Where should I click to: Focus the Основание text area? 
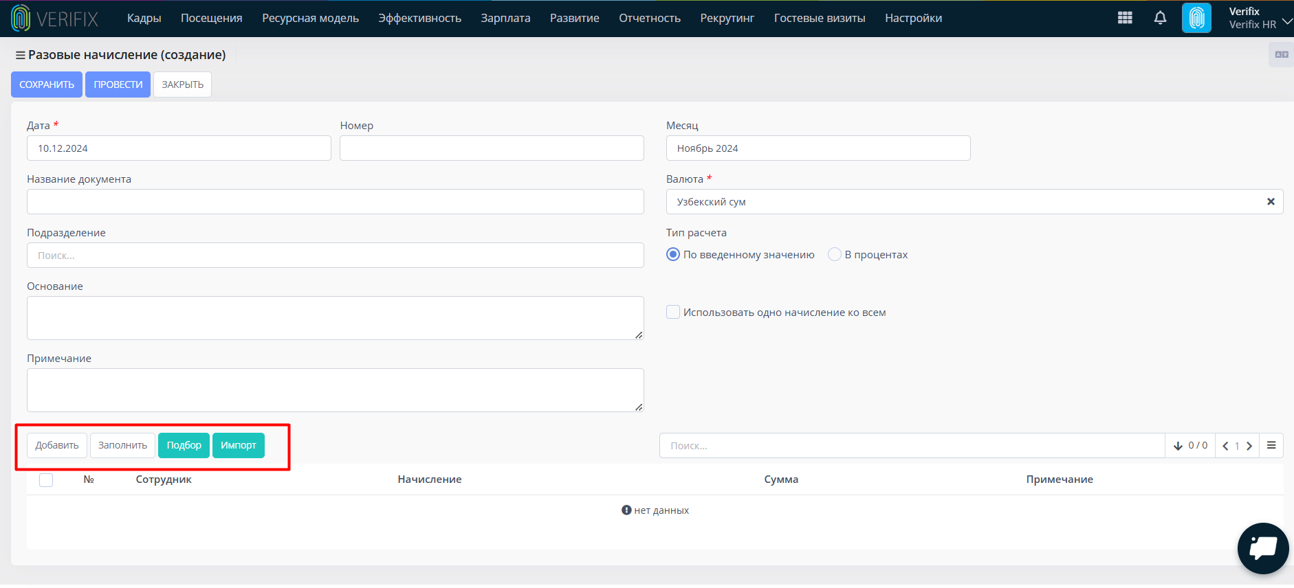point(336,318)
